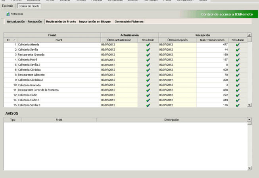Click Actualización checkmark for Cafetería Cádiz
259x178 pixels.
pos(148,95)
